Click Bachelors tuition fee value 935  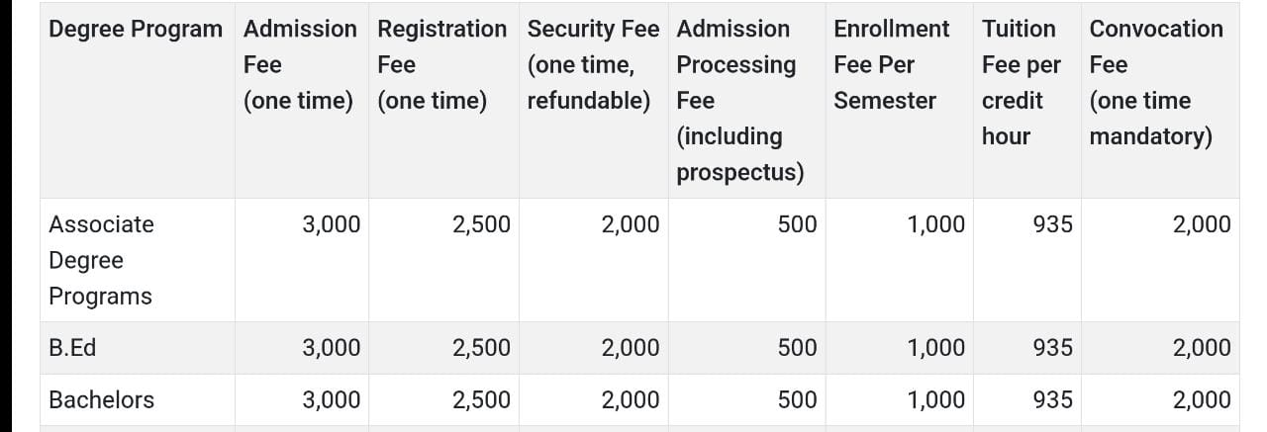(1052, 400)
